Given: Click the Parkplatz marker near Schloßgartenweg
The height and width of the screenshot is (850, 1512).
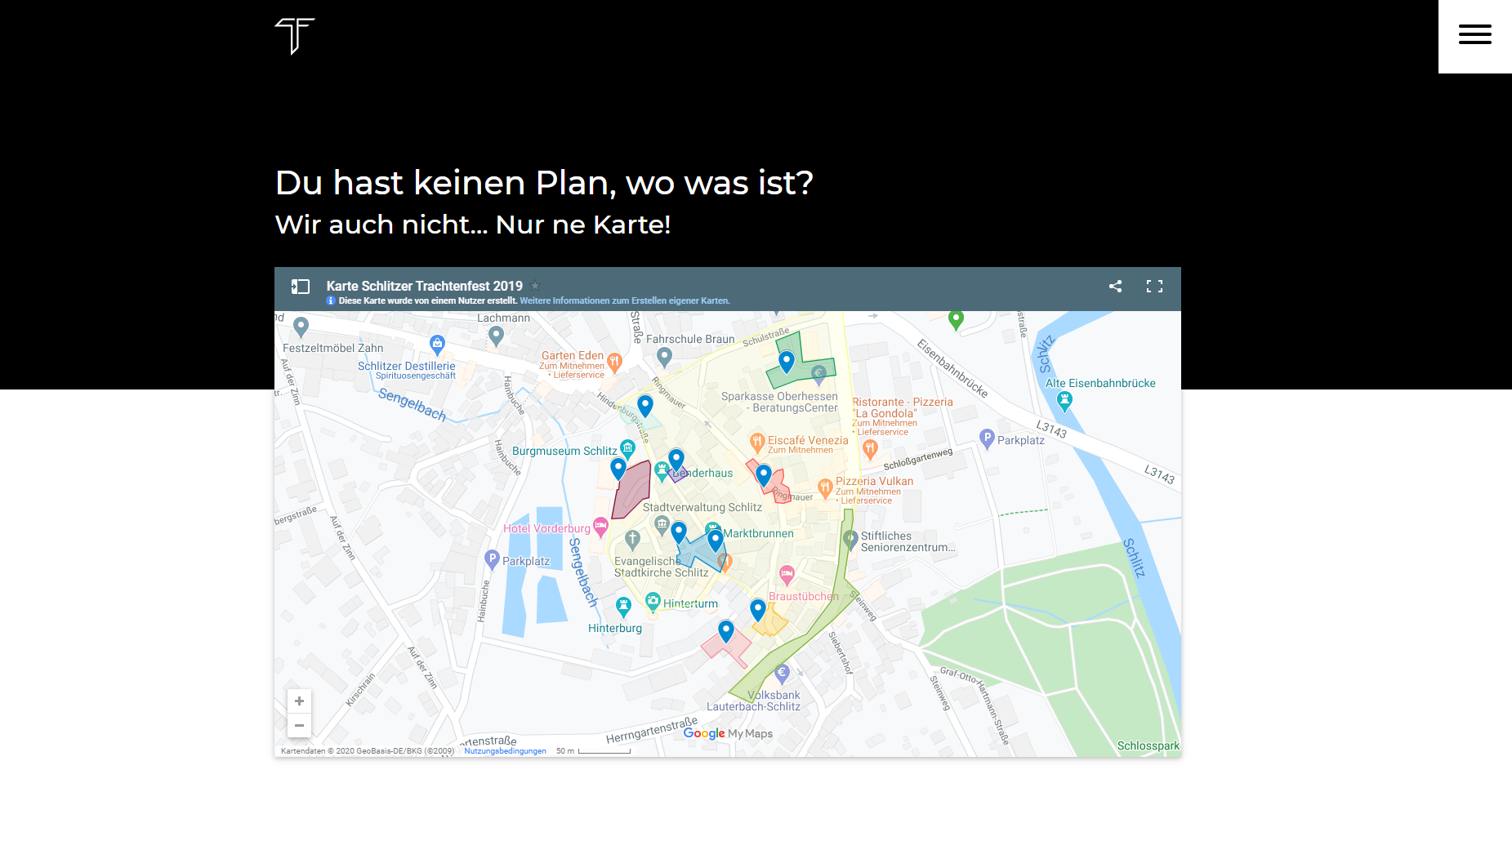Looking at the screenshot, I should coord(987,439).
